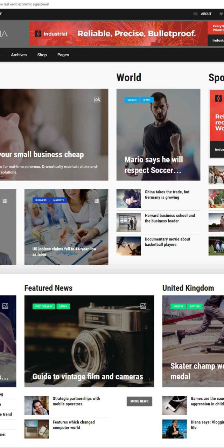Open 'China takes the trade' article link

pos(167,195)
